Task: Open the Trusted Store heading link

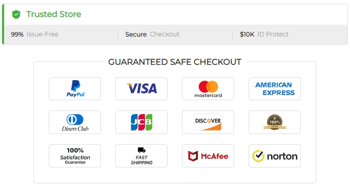Action: tap(54, 14)
